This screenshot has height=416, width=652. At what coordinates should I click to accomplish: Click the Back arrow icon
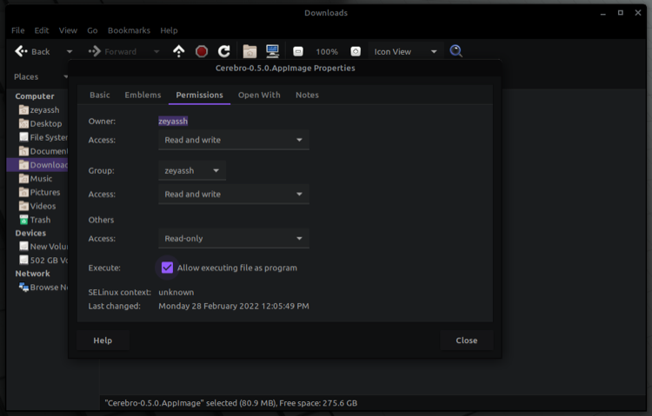(21, 51)
